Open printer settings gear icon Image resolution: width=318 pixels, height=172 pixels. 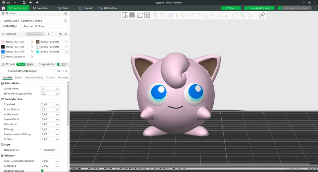coord(66,13)
